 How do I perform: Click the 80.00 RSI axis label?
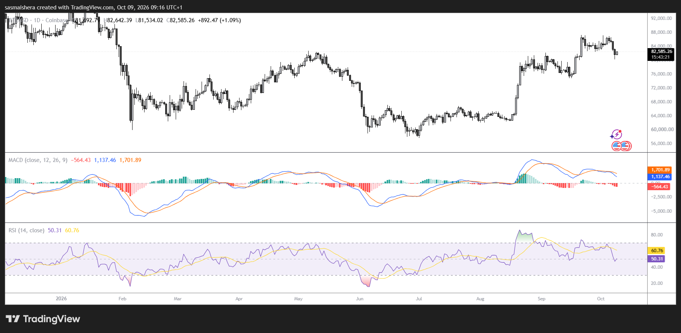click(657, 235)
